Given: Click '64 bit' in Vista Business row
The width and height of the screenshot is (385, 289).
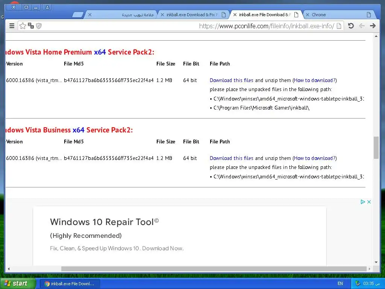Looking at the screenshot, I should pyautogui.click(x=190, y=158).
